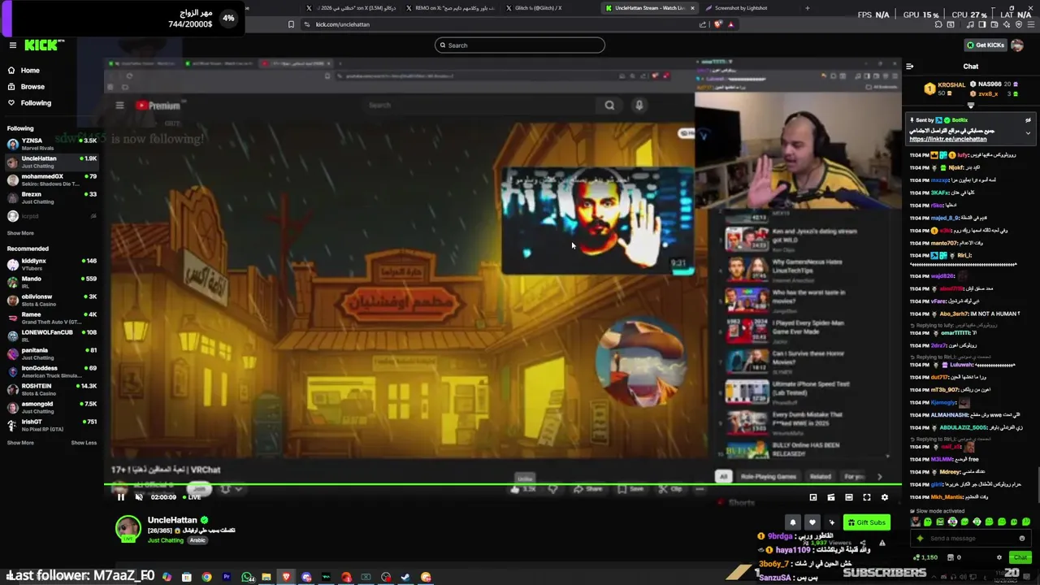Mute the stream volume
Screen dimensions: 1040x585
(x=139, y=497)
